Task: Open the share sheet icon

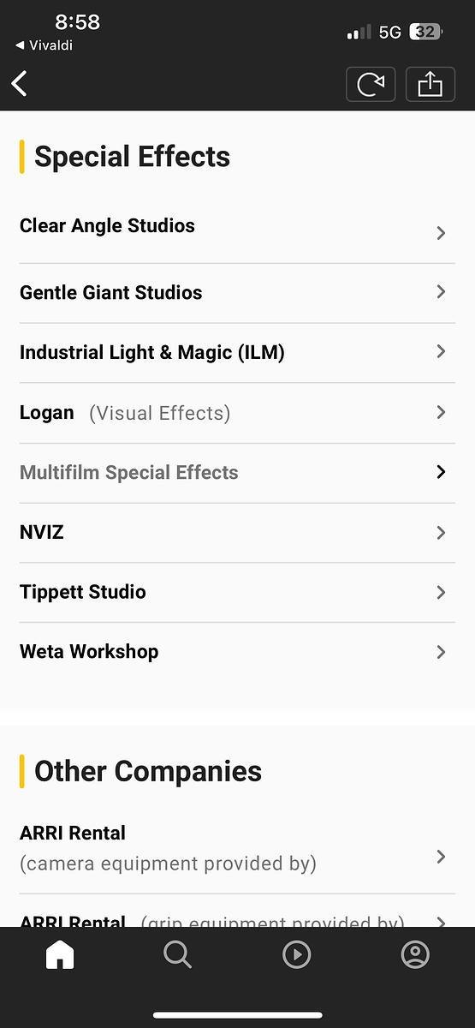Action: click(x=430, y=84)
